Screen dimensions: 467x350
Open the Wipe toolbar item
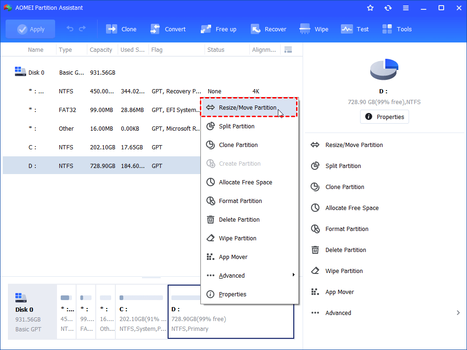(x=314, y=29)
